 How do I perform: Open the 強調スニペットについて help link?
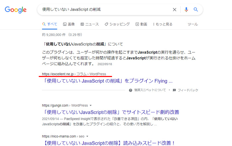click(150, 90)
